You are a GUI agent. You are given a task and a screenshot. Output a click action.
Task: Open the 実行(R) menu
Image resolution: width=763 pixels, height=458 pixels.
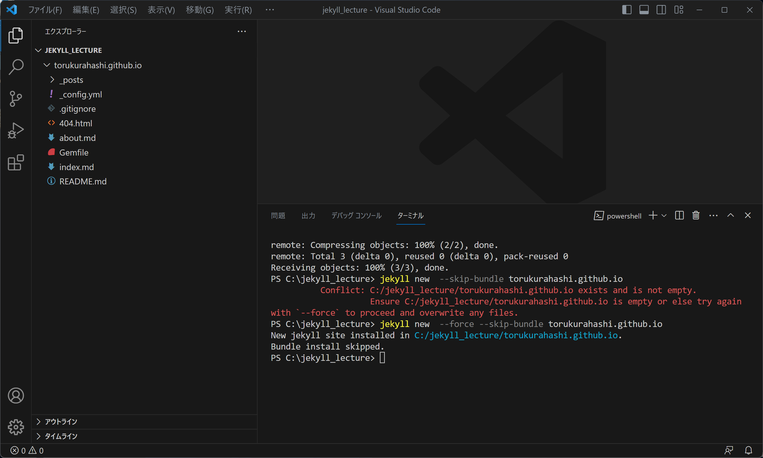(x=238, y=10)
